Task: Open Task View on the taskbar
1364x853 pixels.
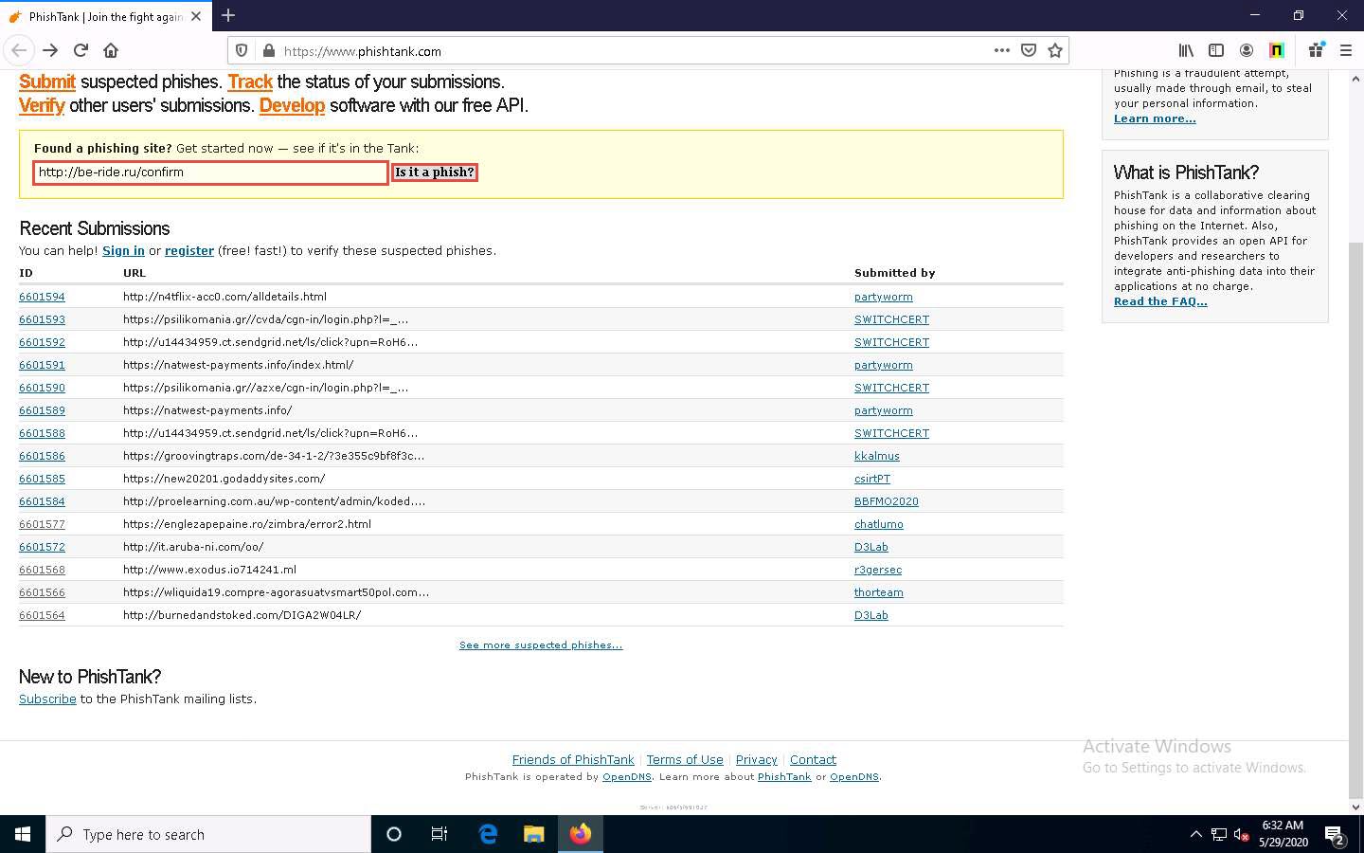Action: (440, 834)
